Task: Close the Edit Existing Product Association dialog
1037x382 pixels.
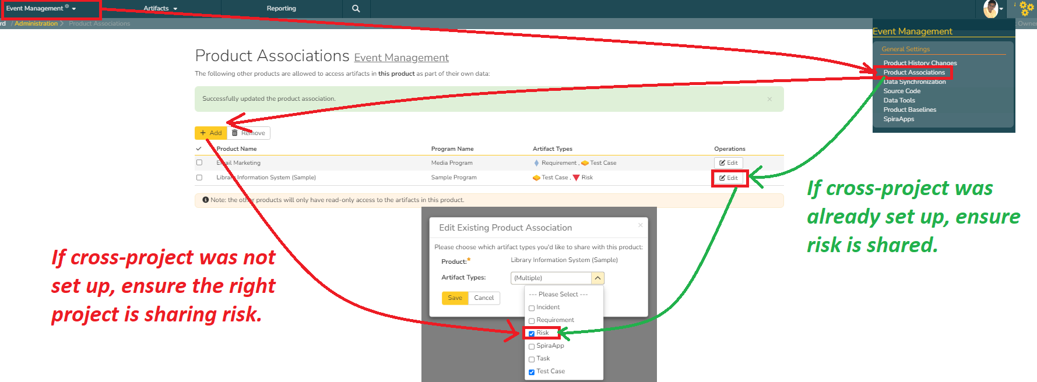Action: pyautogui.click(x=640, y=225)
